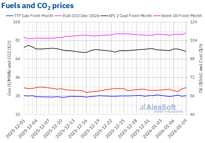This screenshot has height=143, width=205.
Task: Click the blue TTF Gas legend line marker
Action: (x=9, y=16)
